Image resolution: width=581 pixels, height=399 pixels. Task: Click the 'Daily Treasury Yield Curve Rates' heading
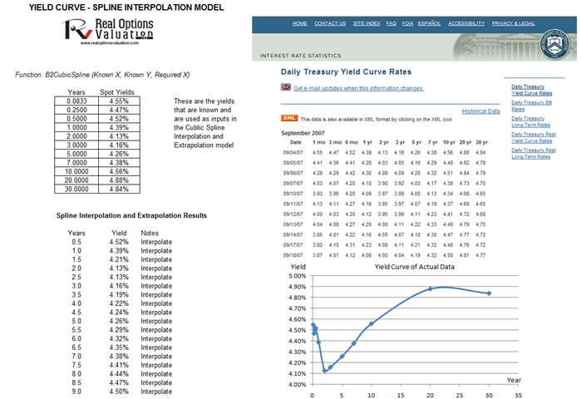tap(346, 71)
